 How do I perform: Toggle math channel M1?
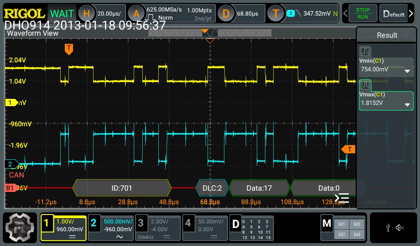pyautogui.click(x=342, y=224)
